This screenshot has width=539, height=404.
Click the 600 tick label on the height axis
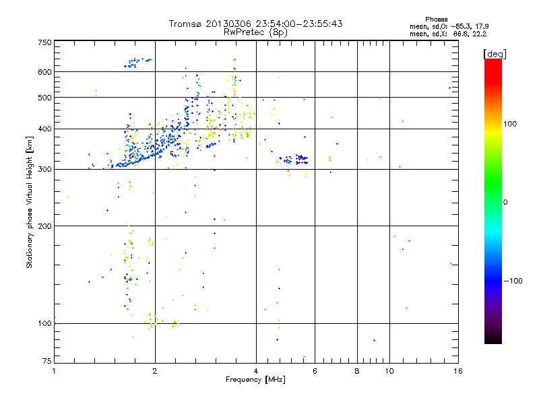pos(44,72)
